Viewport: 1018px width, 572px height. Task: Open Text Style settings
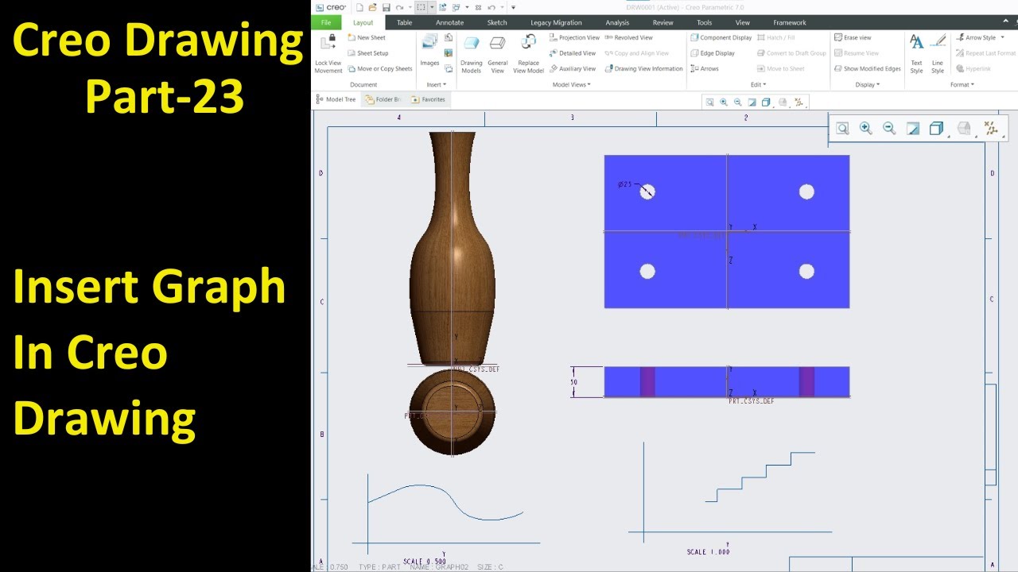coord(916,54)
